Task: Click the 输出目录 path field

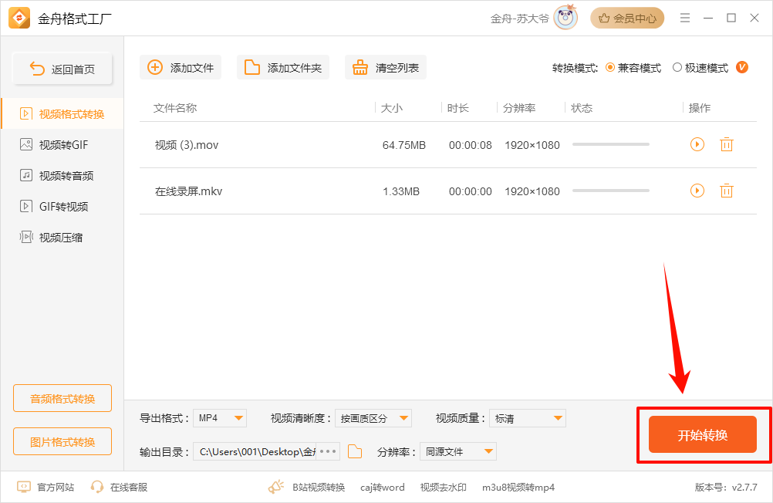Action: 255,451
